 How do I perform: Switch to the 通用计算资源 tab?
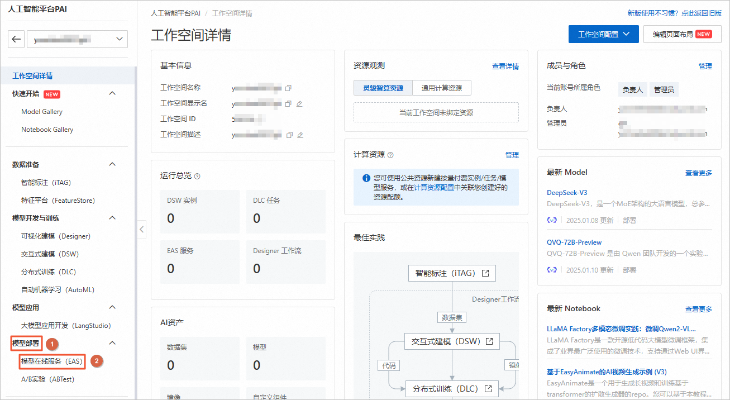click(x=442, y=88)
